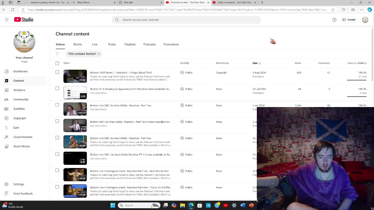Open the 1:18:33 Hooligans Island Part Two thumbnail
This screenshot has height=210, width=374.
point(75,175)
